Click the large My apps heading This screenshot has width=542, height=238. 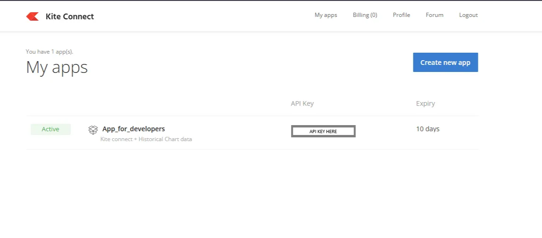click(x=57, y=67)
